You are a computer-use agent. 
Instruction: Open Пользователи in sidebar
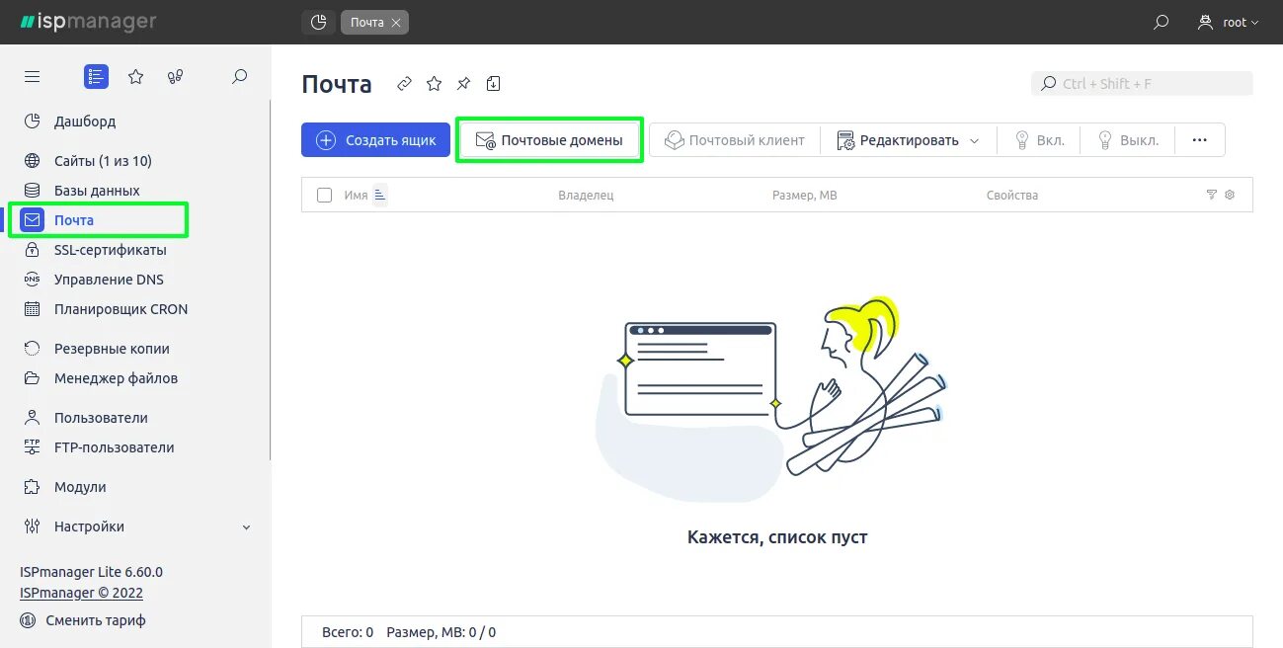click(101, 418)
